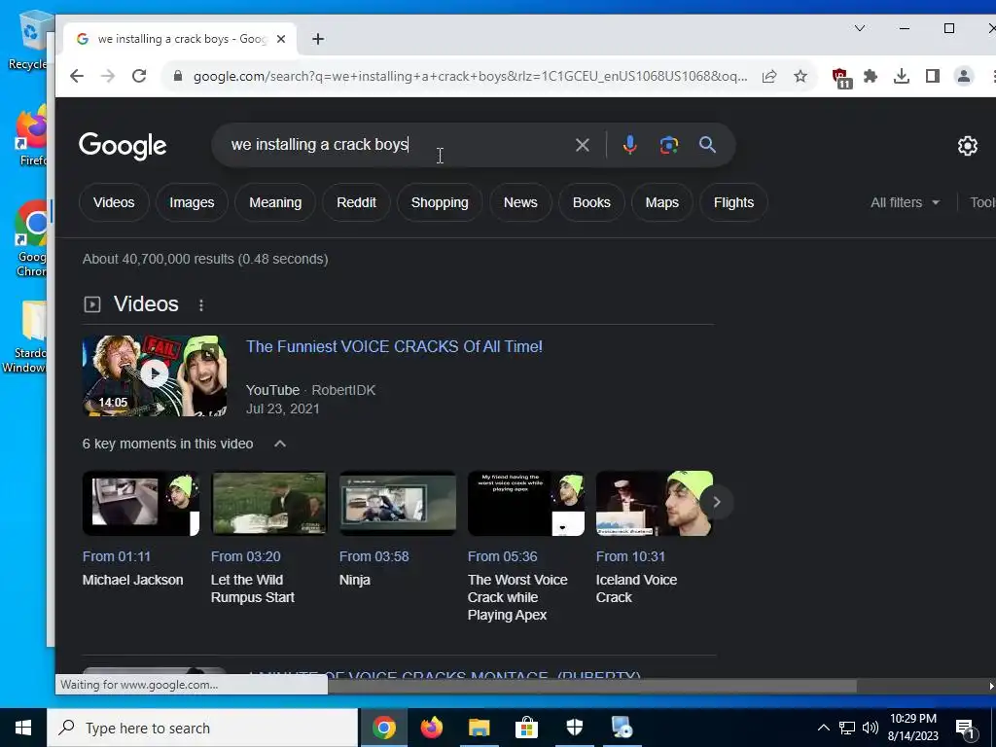This screenshot has width=996, height=747.
Task: Jump to 'From 01:11' timestamp link
Action: [x=117, y=556]
